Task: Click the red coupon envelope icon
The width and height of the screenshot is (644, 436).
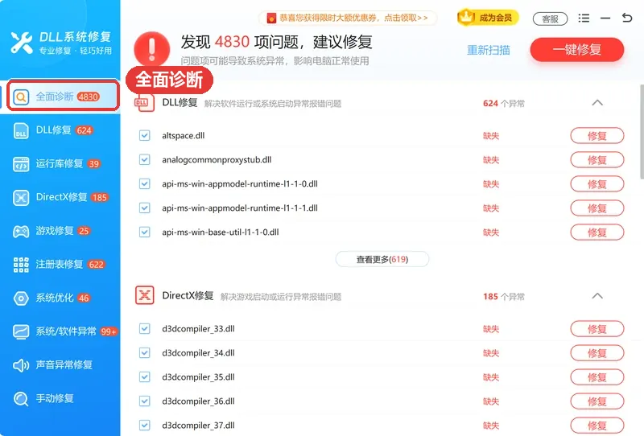Action: 271,18
